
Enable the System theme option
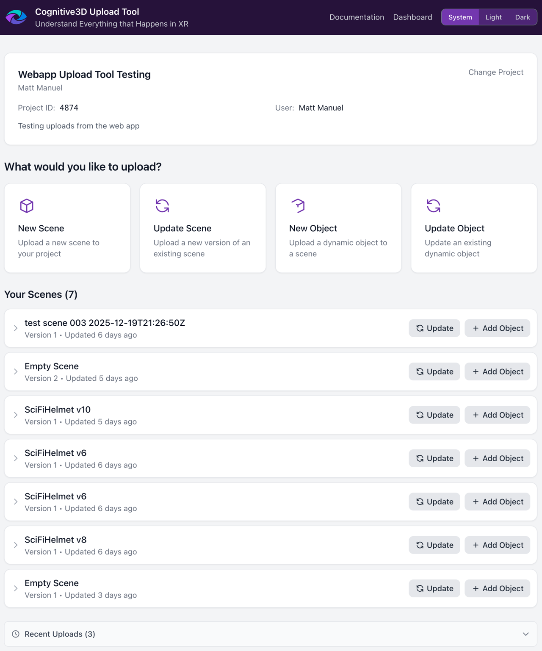(x=460, y=17)
